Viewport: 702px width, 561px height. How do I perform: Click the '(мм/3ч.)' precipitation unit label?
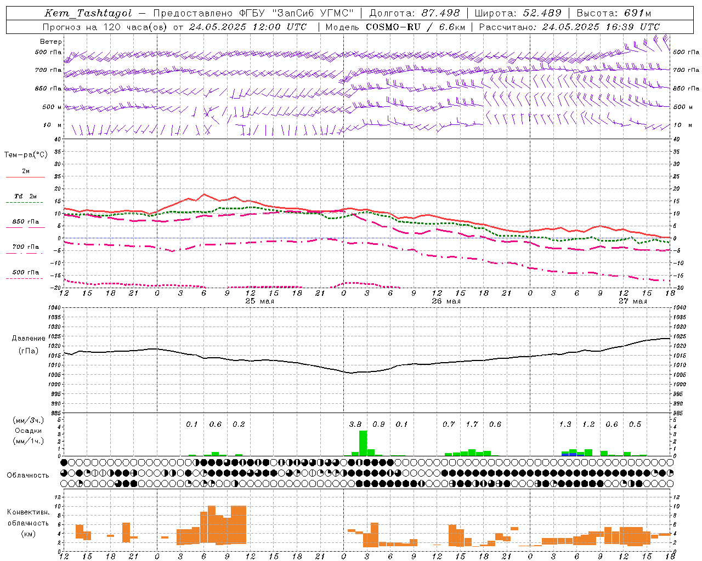28,420
